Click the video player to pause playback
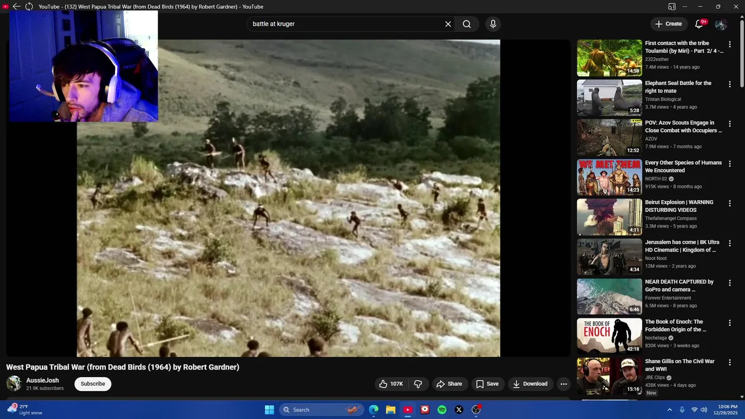The width and height of the screenshot is (745, 419). tap(288, 198)
